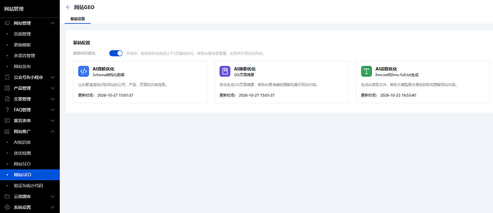This screenshot has width=493, height=213.
Task: Click the Schema结构化数据 subtitle
Action: point(108,75)
